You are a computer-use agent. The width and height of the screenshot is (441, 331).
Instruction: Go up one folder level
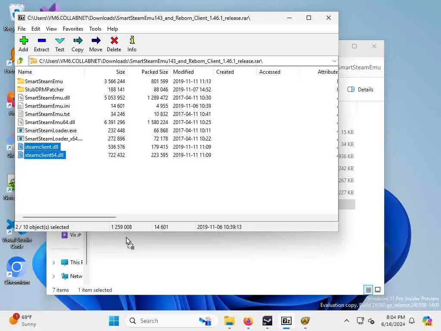coord(21,61)
